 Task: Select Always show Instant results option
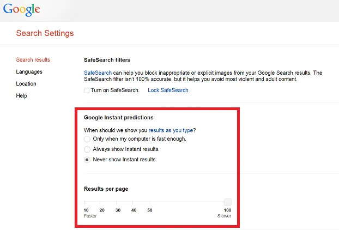[x=87, y=149]
